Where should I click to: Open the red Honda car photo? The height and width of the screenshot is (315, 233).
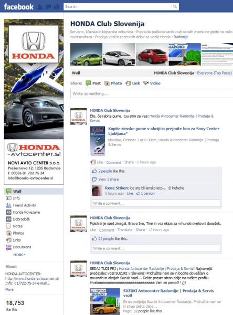pos(152,54)
